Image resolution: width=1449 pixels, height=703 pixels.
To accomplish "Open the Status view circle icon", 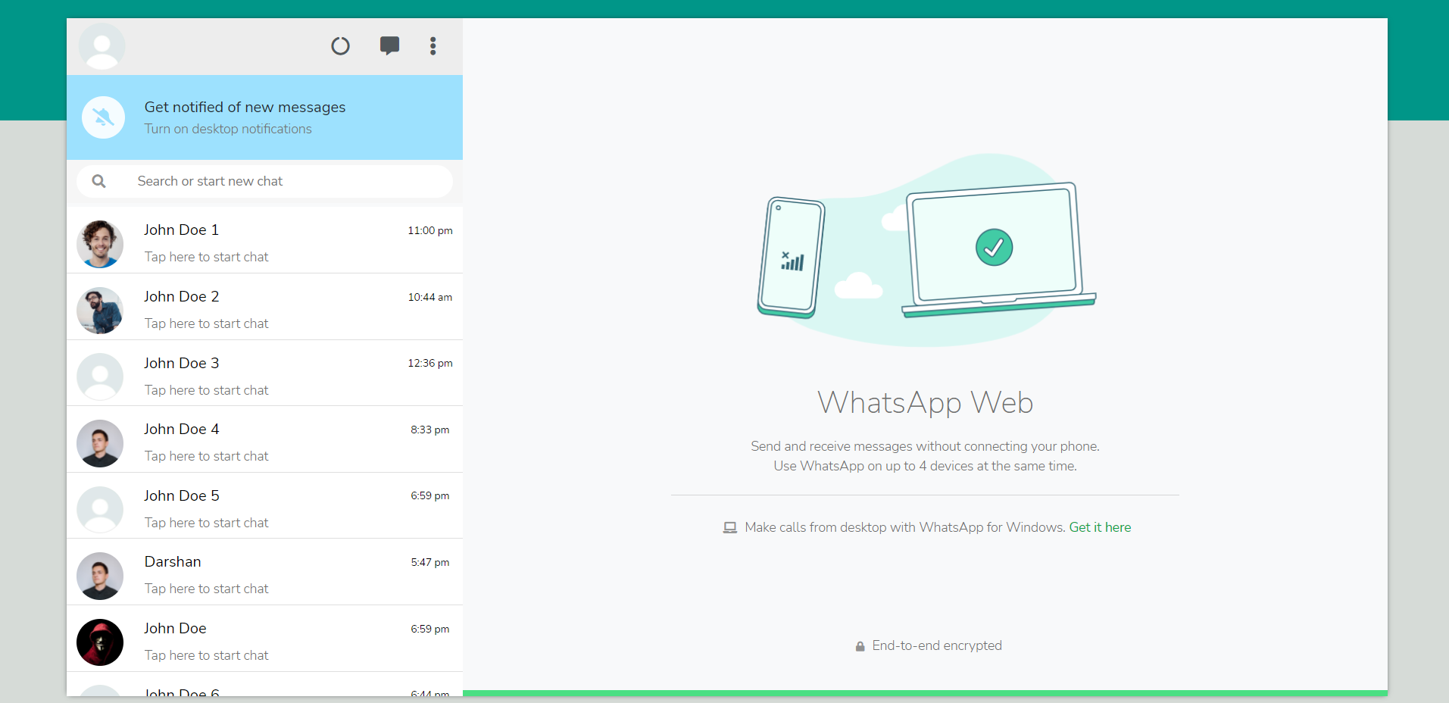I will pos(340,46).
